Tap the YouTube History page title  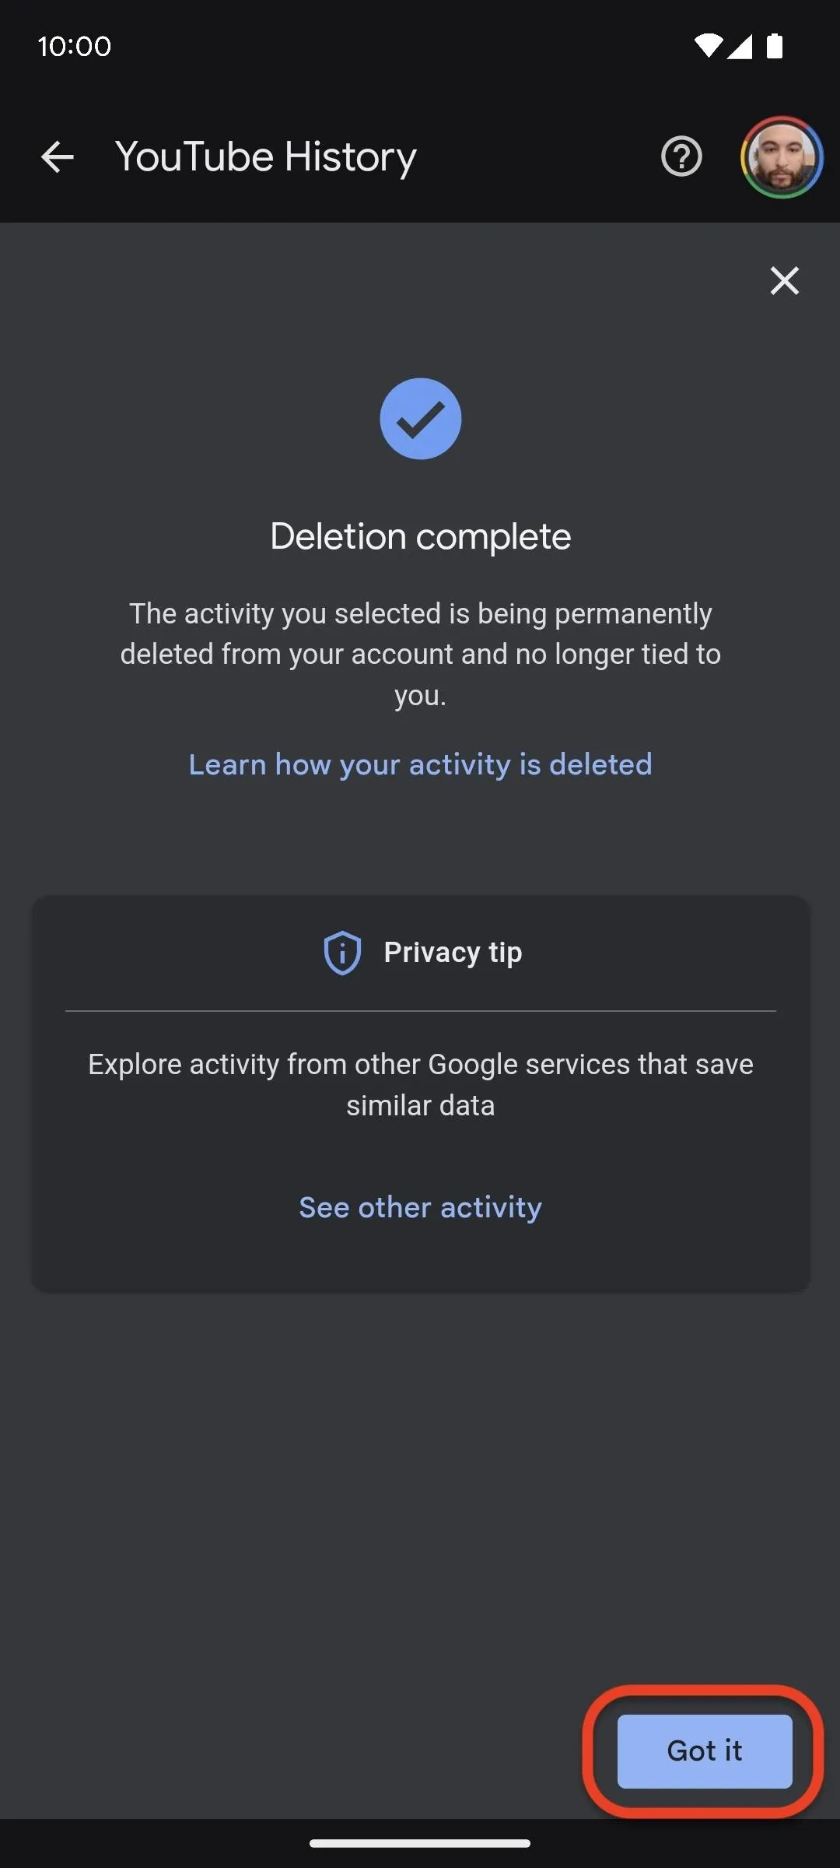266,157
